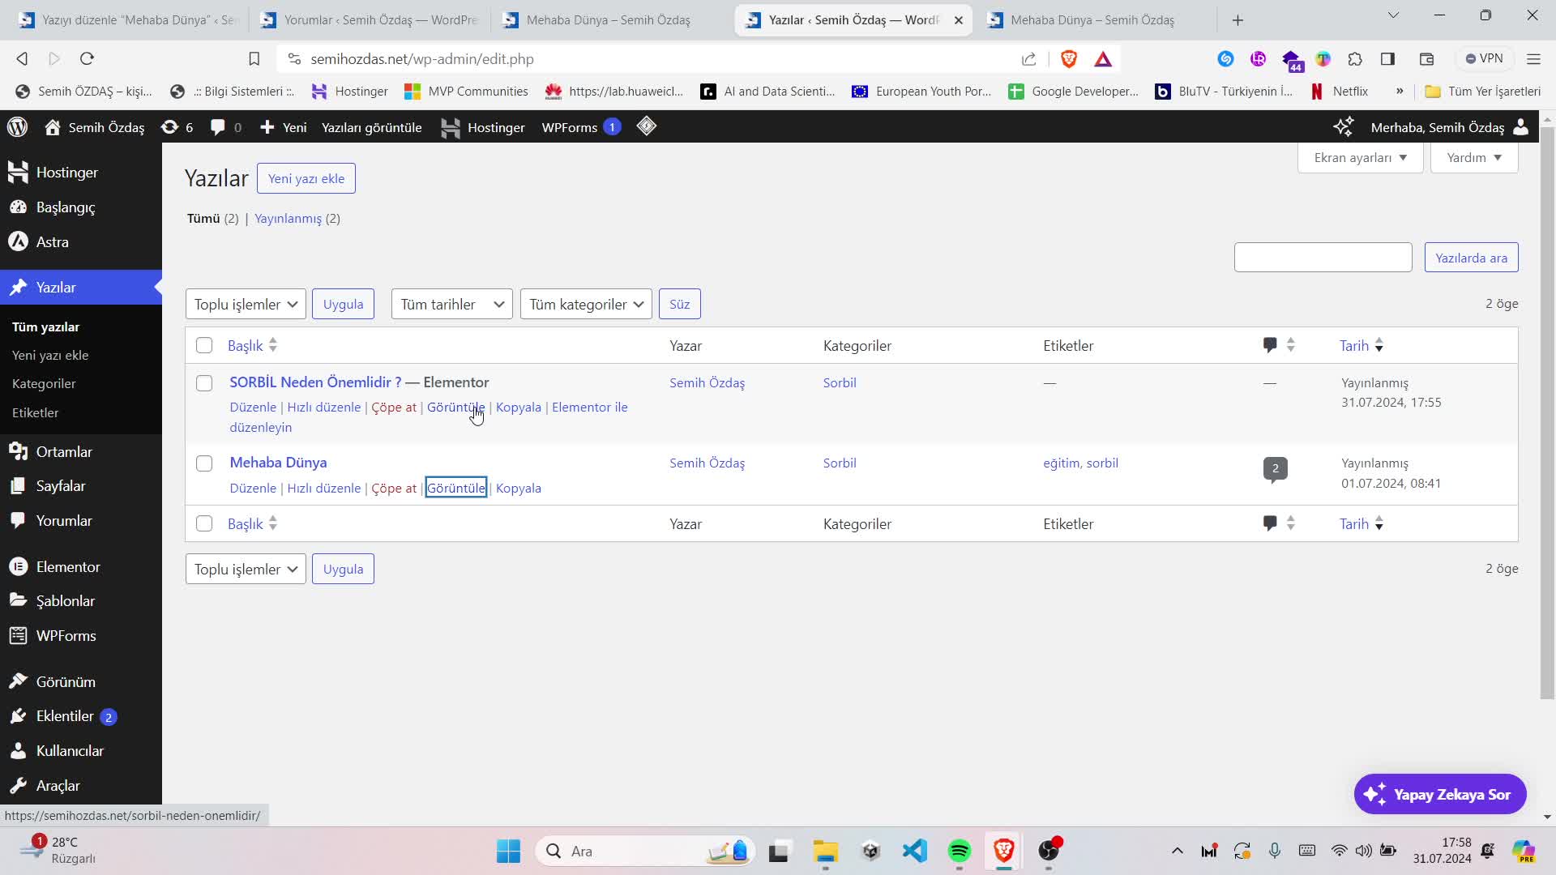Open Spotify from the Windows taskbar
The height and width of the screenshot is (875, 1556).
point(959,851)
